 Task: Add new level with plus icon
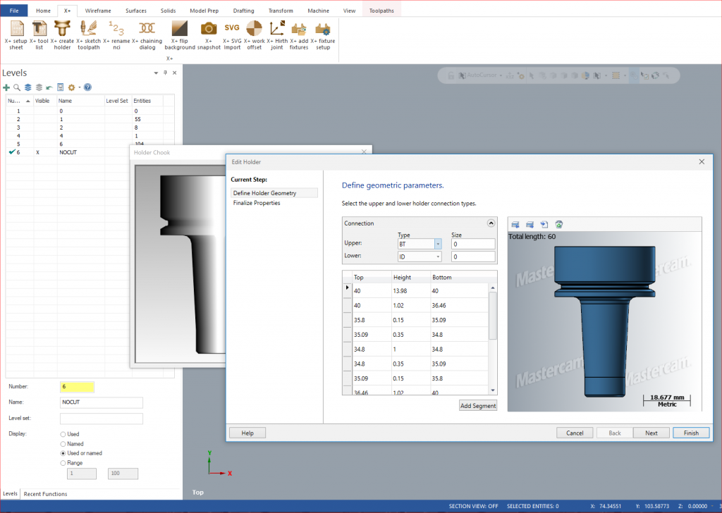click(6, 87)
